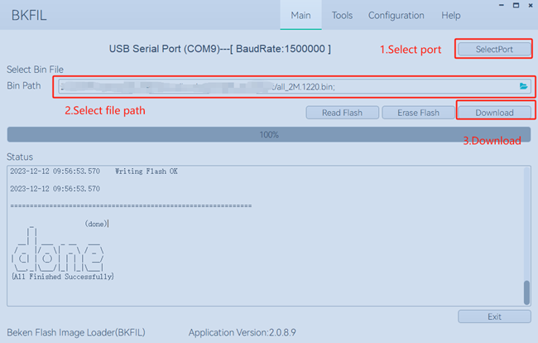Click the 100% progress bar

click(x=269, y=134)
